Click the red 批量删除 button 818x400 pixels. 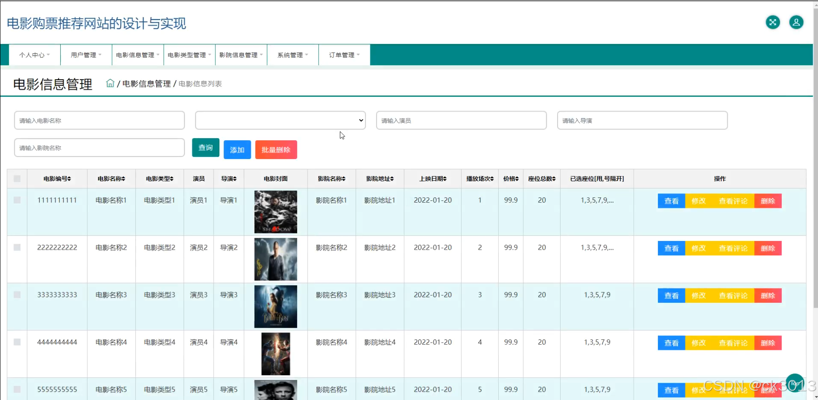(x=276, y=150)
